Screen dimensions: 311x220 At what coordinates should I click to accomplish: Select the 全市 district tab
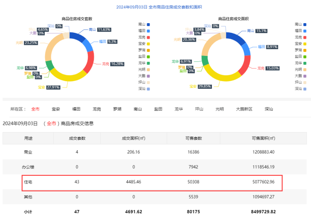coord(35,109)
